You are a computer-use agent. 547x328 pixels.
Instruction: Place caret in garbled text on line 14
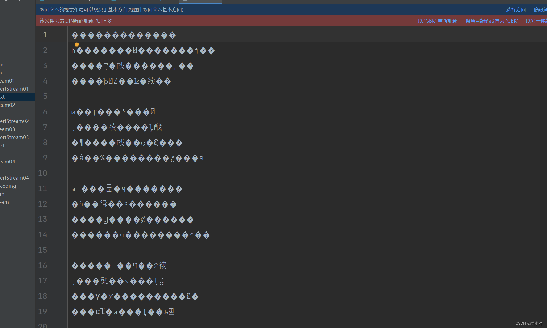click(140, 235)
